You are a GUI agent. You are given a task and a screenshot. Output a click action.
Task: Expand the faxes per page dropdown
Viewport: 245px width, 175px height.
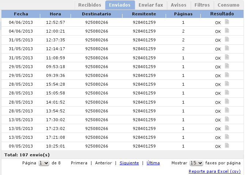coord(196,163)
